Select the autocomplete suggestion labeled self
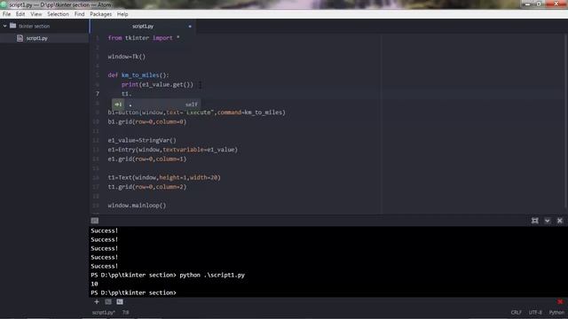 (156, 105)
